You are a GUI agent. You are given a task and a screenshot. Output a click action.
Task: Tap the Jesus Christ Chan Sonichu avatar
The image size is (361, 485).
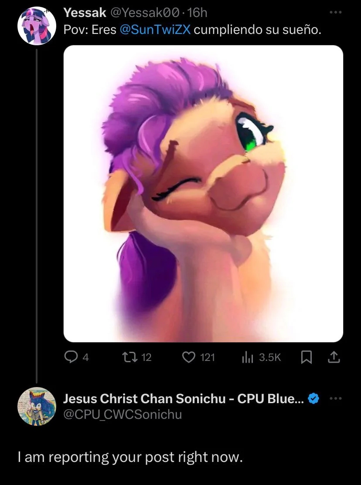(x=37, y=406)
